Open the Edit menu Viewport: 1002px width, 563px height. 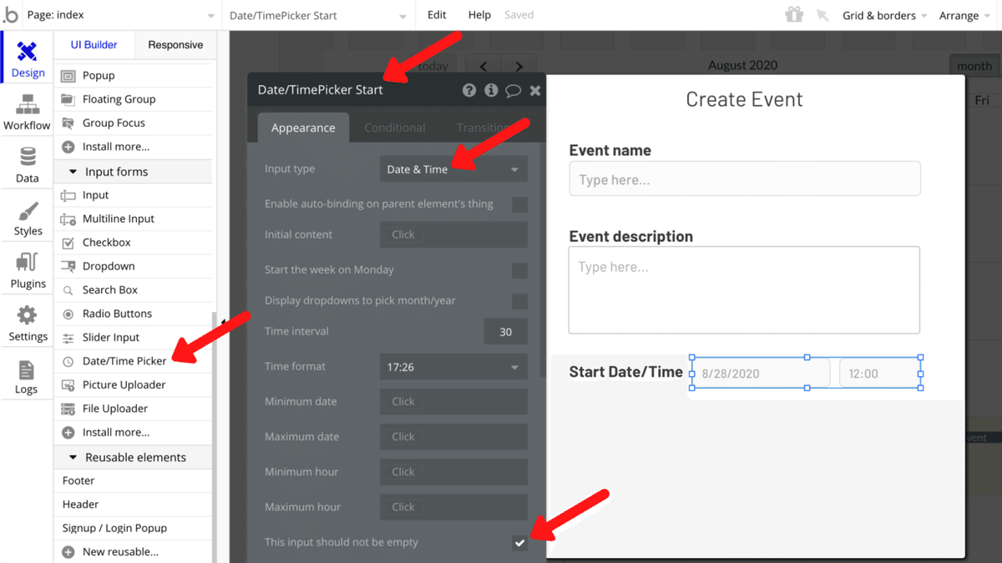pos(437,15)
